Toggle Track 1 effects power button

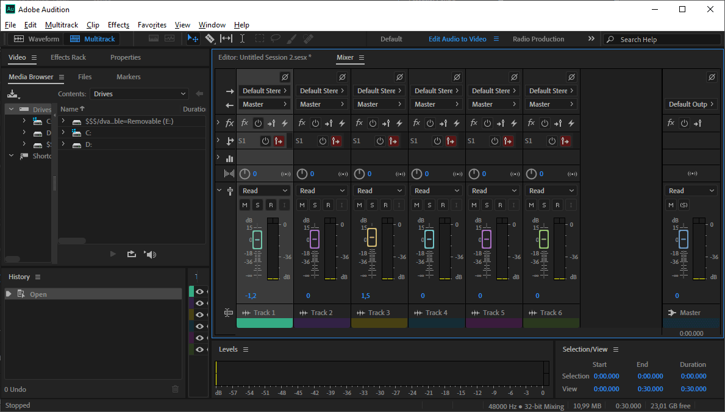(x=258, y=123)
